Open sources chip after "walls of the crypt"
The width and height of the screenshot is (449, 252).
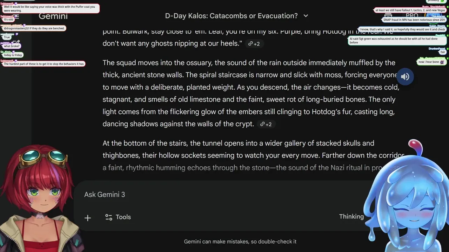coord(266,124)
